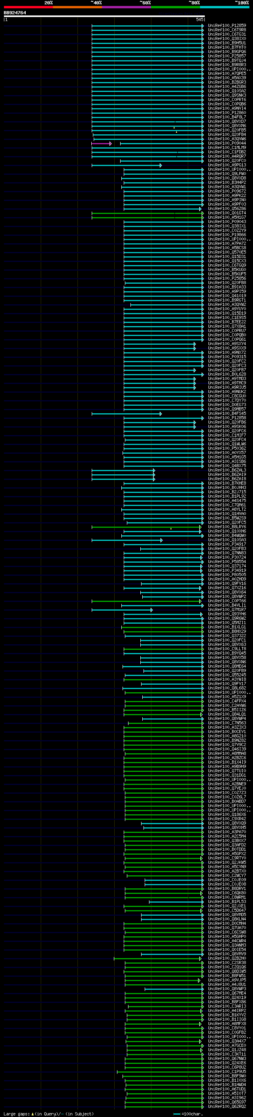This screenshot has height=1117, width=253.
Task: Select the UniRef100_A4S475 label
Action: (x=227, y=501)
